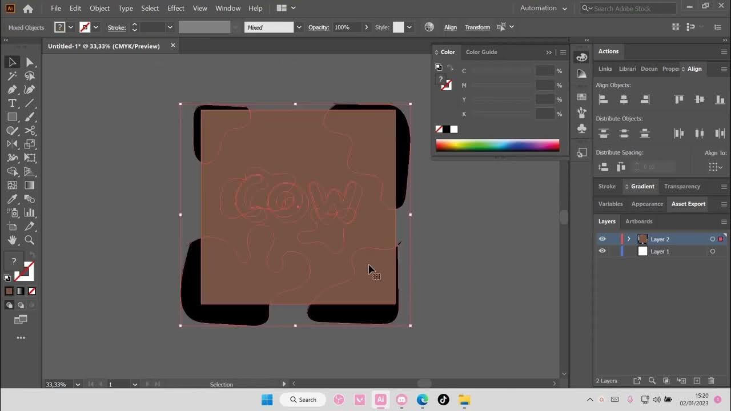Screen dimensions: 731x411
Task: Open the Effect menu
Action: [176, 8]
